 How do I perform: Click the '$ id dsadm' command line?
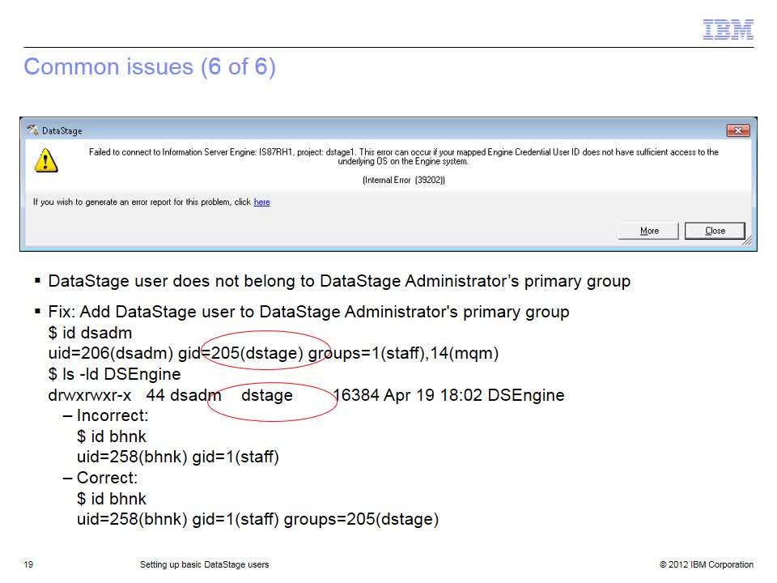coord(90,333)
